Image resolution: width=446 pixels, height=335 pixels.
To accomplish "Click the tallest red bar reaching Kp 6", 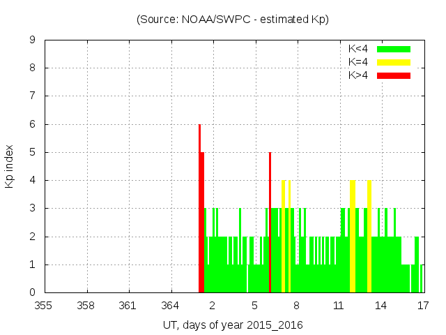I will (x=199, y=209).
